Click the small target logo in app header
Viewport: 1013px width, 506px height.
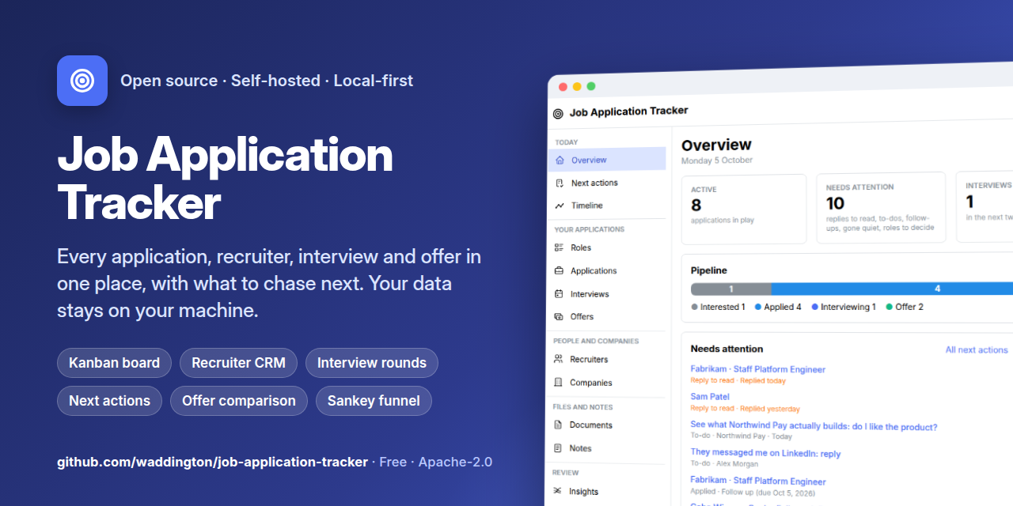(x=558, y=113)
